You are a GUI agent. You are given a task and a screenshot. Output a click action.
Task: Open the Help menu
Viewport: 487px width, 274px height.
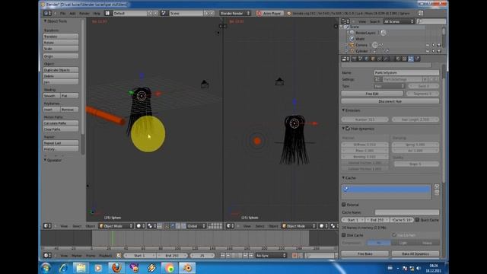[x=97, y=14]
